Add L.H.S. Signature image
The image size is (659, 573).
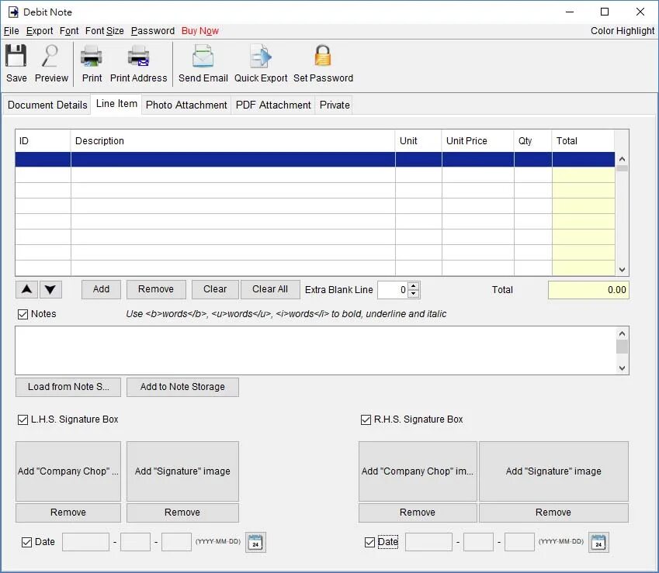(x=182, y=471)
